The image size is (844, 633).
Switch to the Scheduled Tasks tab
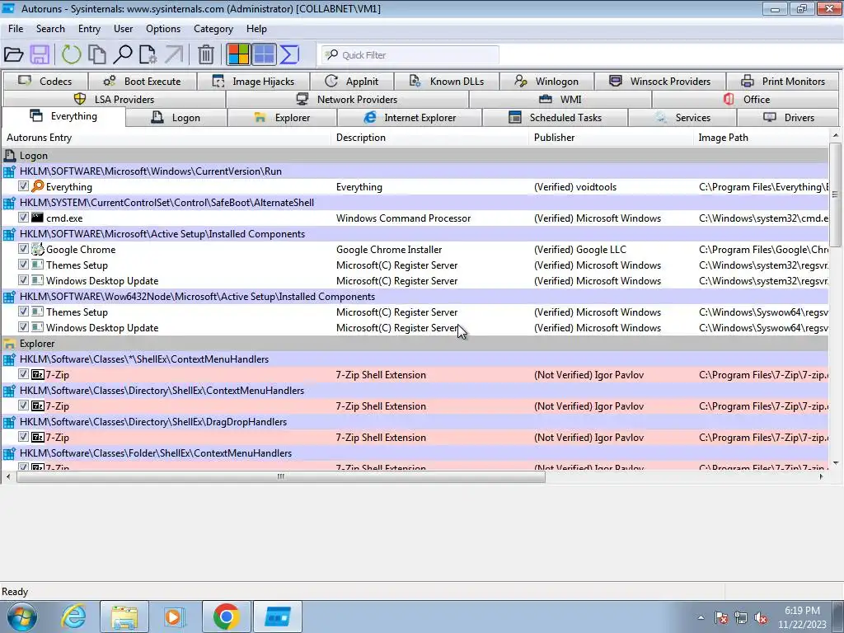[x=555, y=117]
